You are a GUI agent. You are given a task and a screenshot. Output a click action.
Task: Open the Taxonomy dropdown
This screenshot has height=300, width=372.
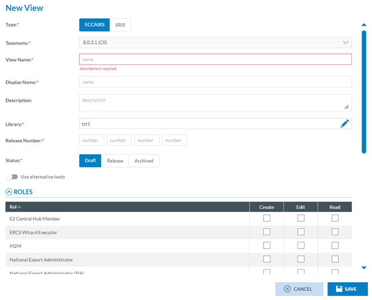pyautogui.click(x=215, y=42)
